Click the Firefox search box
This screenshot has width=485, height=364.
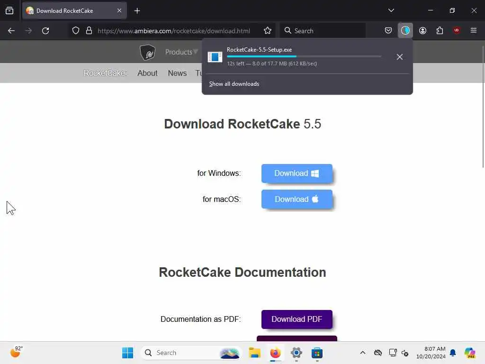click(x=323, y=31)
